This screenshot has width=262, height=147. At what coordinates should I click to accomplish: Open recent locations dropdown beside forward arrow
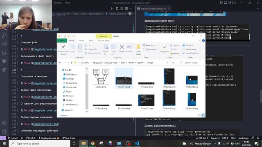tap(68, 62)
